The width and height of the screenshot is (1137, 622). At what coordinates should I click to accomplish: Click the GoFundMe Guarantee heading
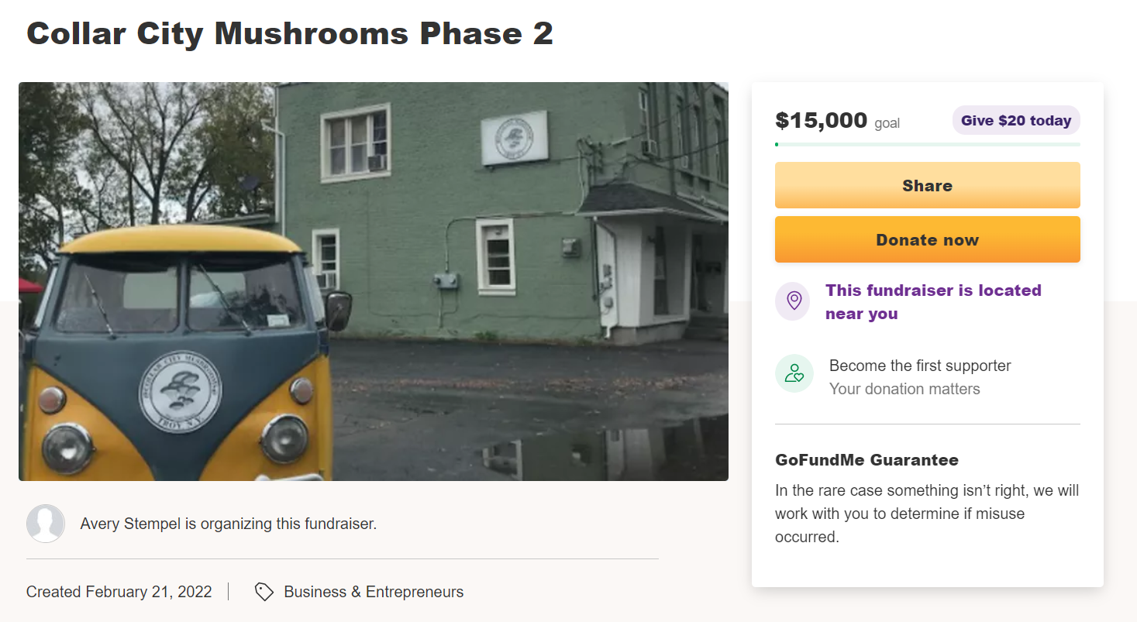point(867,460)
